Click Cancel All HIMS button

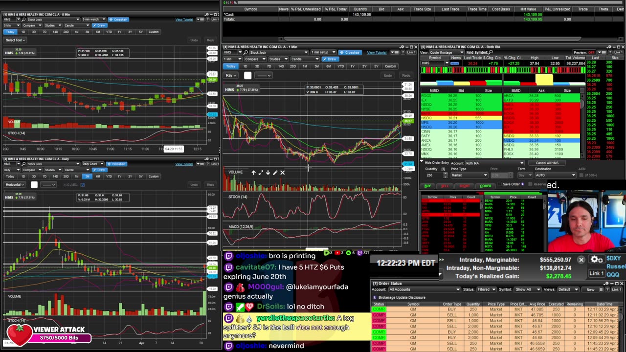point(547,163)
